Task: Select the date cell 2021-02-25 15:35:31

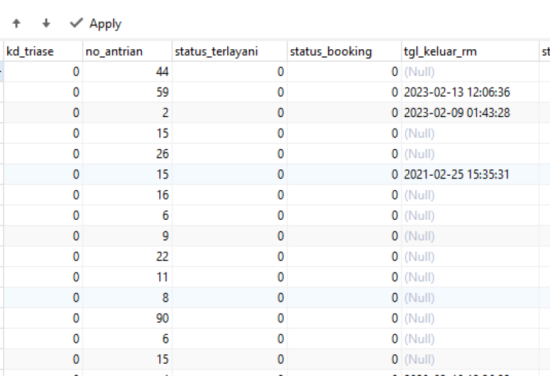Action: click(x=470, y=174)
